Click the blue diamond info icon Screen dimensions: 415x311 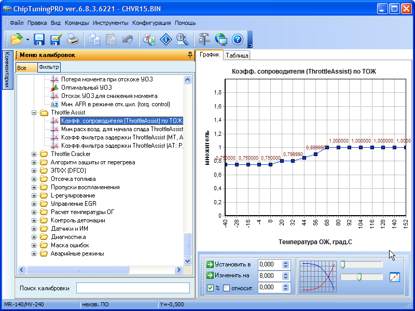coord(166,39)
